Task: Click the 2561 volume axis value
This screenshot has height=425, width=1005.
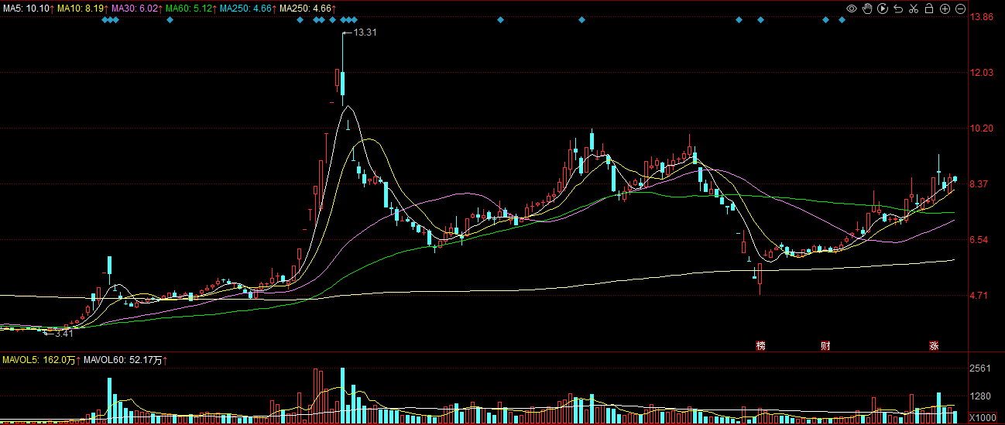Action: [980, 368]
